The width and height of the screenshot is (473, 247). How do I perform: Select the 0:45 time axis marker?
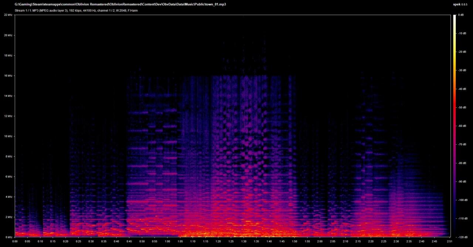[x=129, y=241]
